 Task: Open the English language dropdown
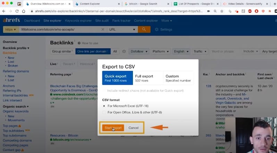pyautogui.click(x=181, y=51)
